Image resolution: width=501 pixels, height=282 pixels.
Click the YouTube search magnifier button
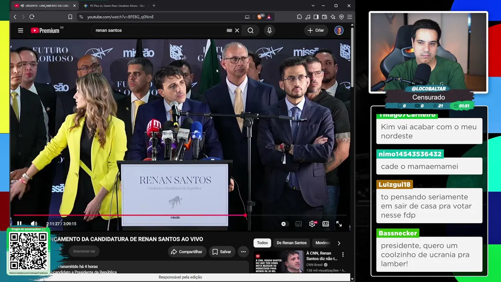[x=250, y=30]
